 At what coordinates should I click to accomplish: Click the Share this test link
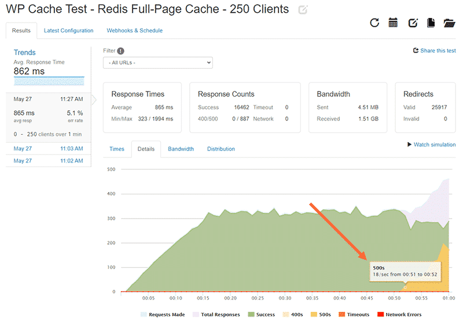click(x=438, y=50)
